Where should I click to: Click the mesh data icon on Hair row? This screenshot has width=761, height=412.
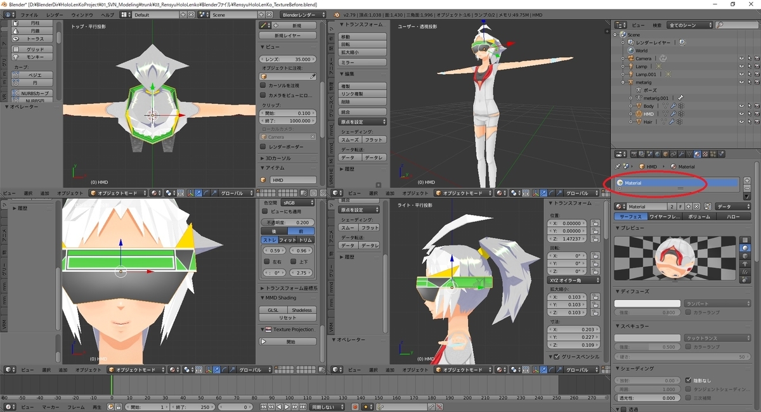[x=663, y=122]
